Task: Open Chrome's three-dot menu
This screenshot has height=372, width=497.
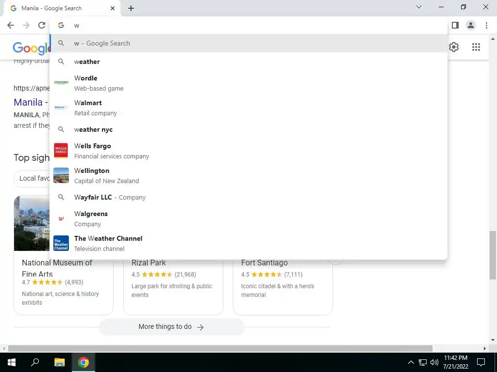Action: point(486,25)
